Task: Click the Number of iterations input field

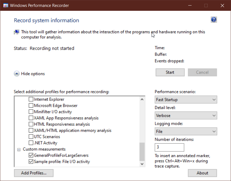Action: point(169,147)
